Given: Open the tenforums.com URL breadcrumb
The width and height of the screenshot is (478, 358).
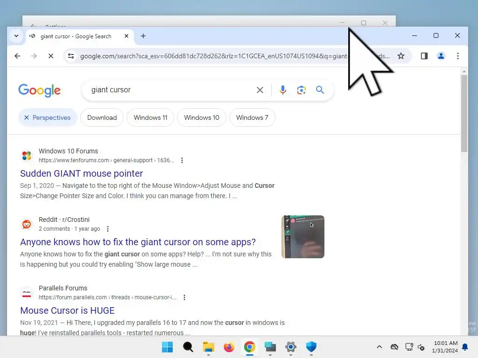Looking at the screenshot, I should tap(106, 160).
